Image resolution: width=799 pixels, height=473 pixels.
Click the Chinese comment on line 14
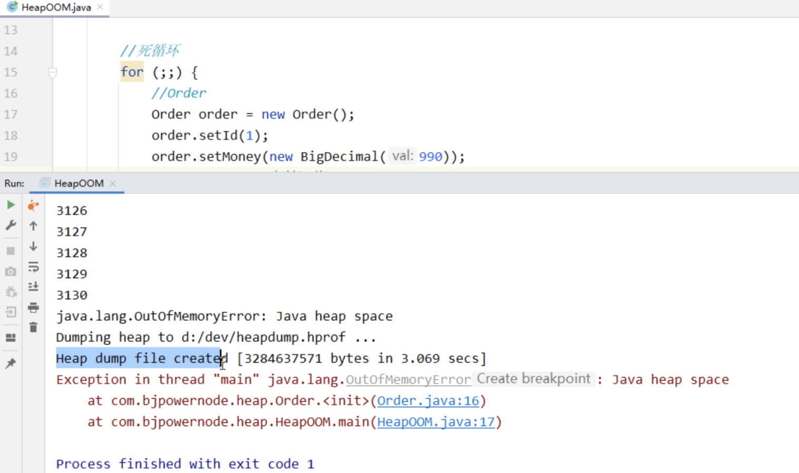coord(150,51)
